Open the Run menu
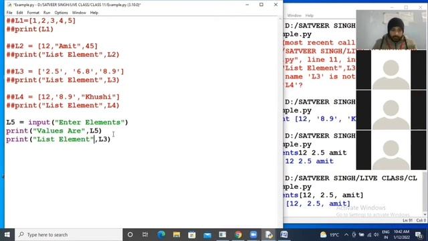This screenshot has height=241, width=428. pyautogui.click(x=47, y=13)
